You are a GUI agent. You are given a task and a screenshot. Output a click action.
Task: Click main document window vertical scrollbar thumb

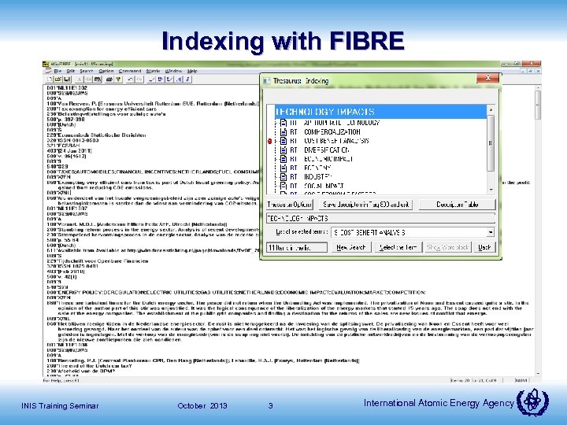point(538,105)
